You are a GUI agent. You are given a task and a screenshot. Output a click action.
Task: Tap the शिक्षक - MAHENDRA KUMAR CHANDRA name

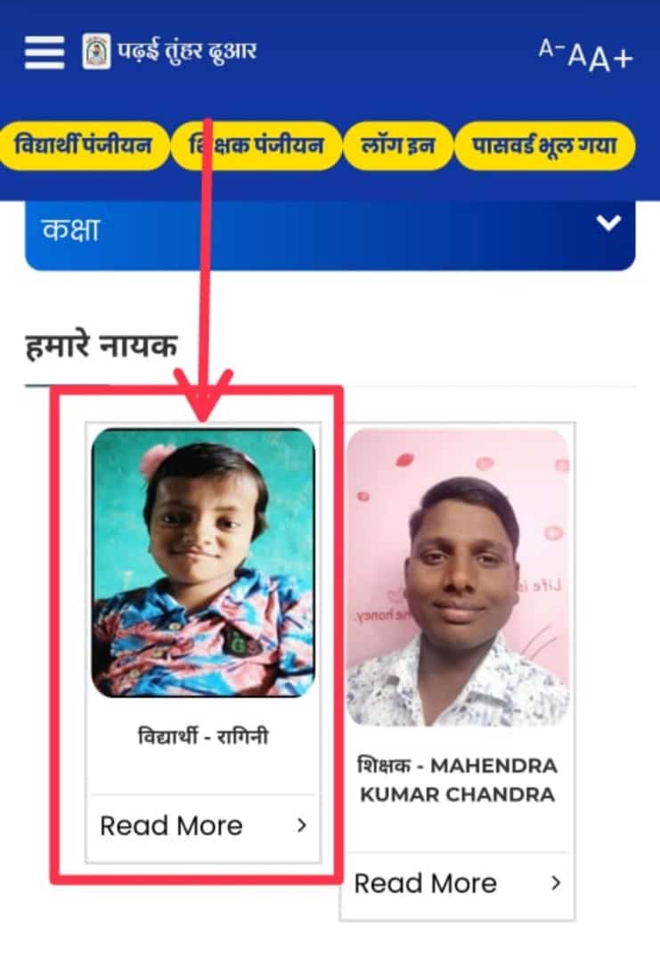click(457, 780)
